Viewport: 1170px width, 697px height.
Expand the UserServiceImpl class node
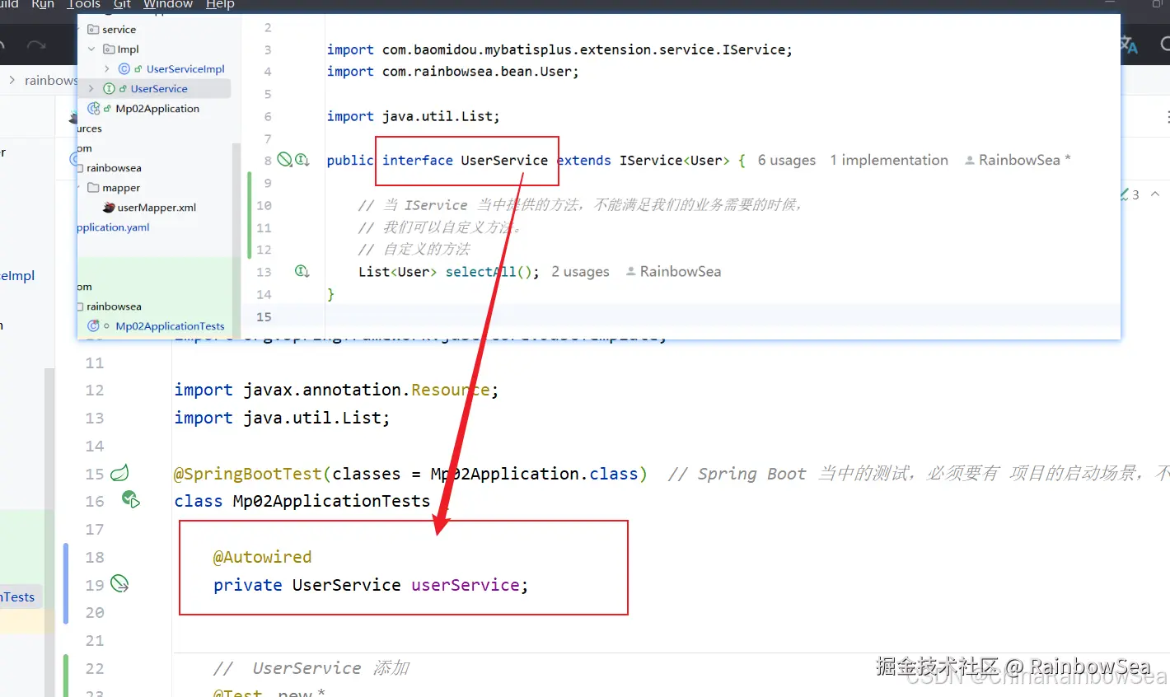(x=107, y=69)
